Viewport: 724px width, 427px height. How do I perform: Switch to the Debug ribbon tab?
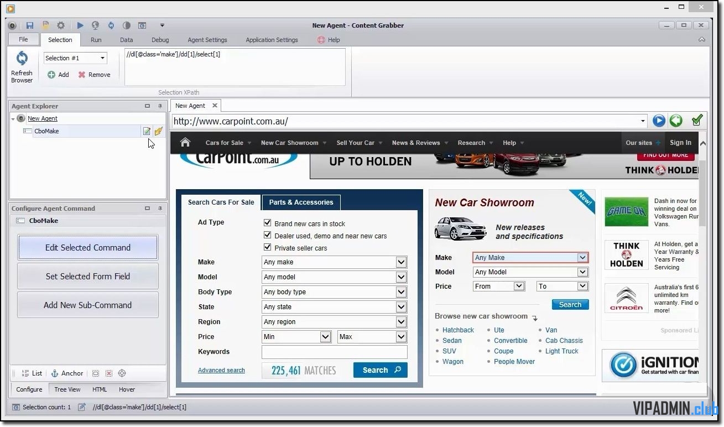(160, 40)
